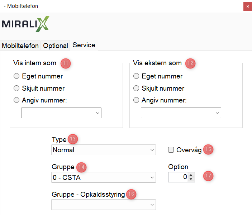Image resolution: width=252 pixels, height=215 pixels.
Task: Select Eget nummer under Vis ekstern som
Action: 136,76
